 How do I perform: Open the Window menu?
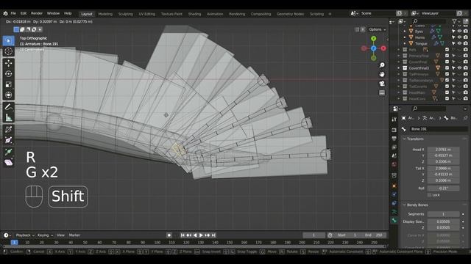tap(53, 13)
